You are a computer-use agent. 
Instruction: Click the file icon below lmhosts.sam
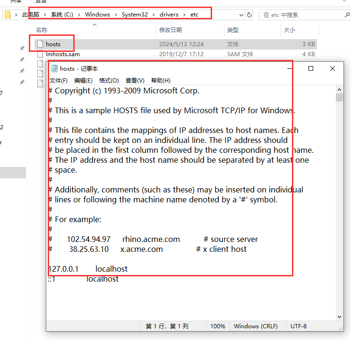tap(40, 64)
